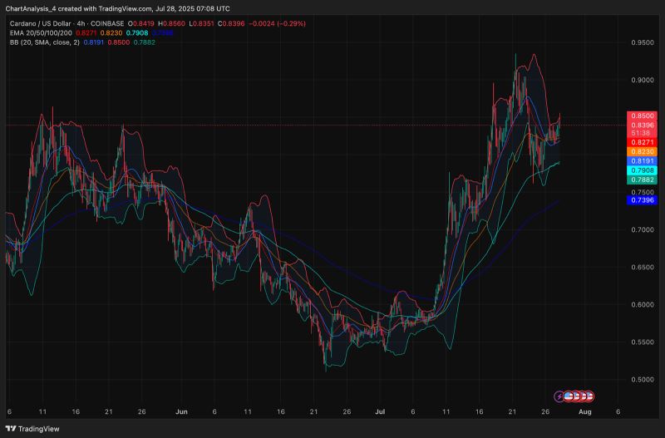The height and width of the screenshot is (438, 665).
Task: Click the rightmost US flag event marker
Action: point(588,396)
